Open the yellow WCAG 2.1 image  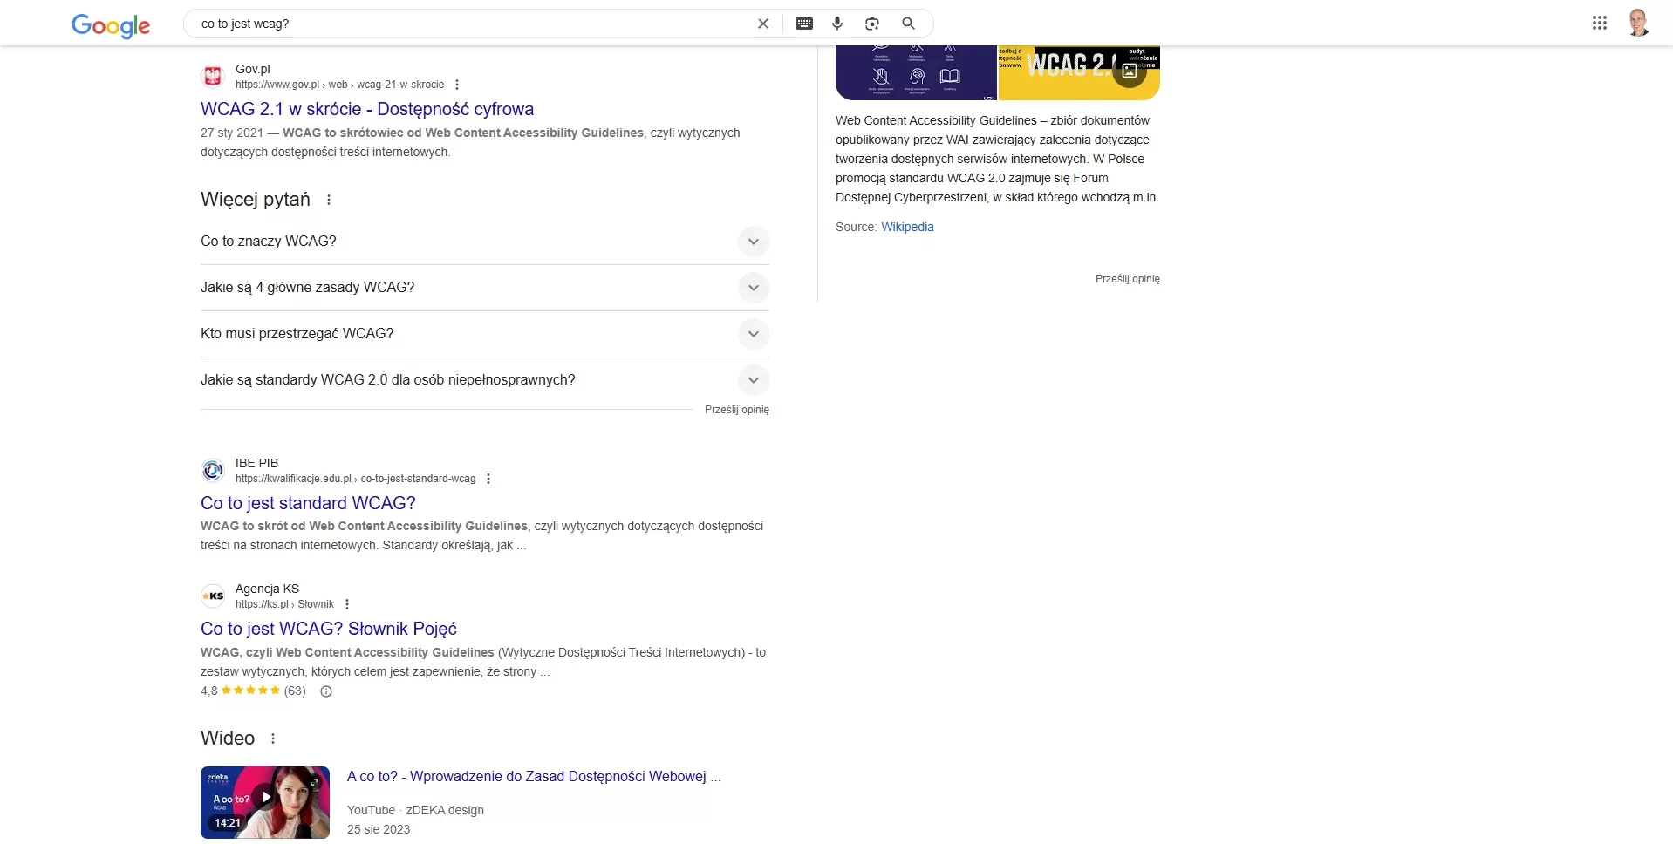click(x=1079, y=72)
